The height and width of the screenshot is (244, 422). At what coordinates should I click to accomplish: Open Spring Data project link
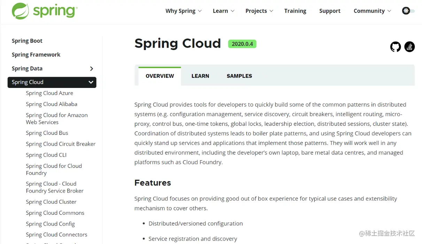pyautogui.click(x=27, y=68)
